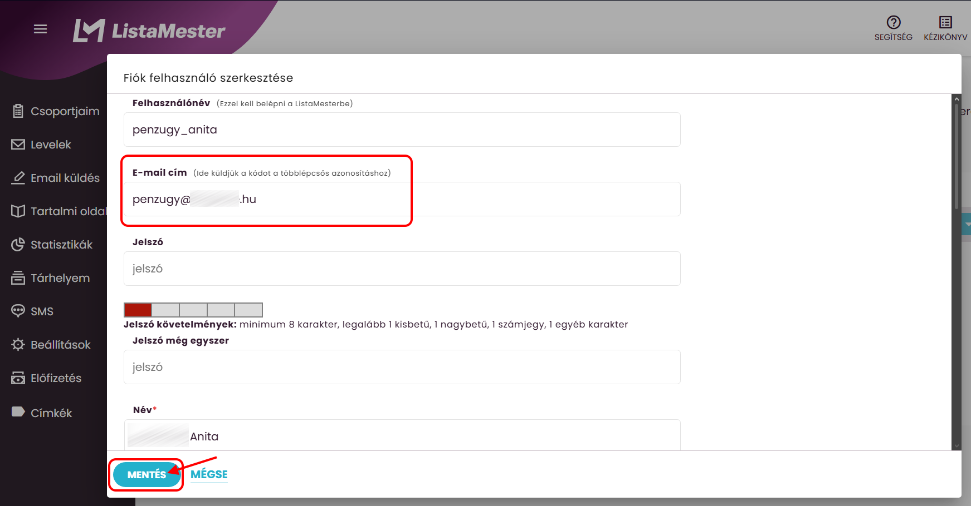Screen dimensions: 971x506
Task: Open the Kézikönyv manual icon
Action: click(x=945, y=22)
